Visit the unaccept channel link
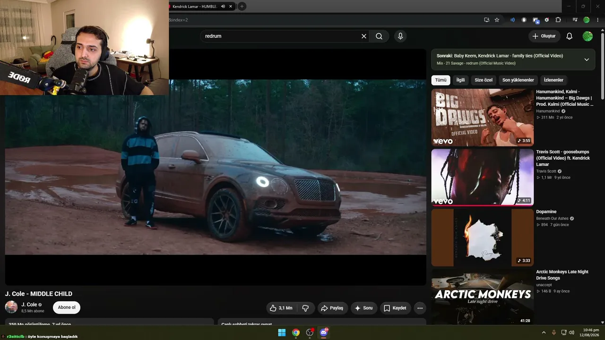The image size is (605, 340). click(544, 285)
